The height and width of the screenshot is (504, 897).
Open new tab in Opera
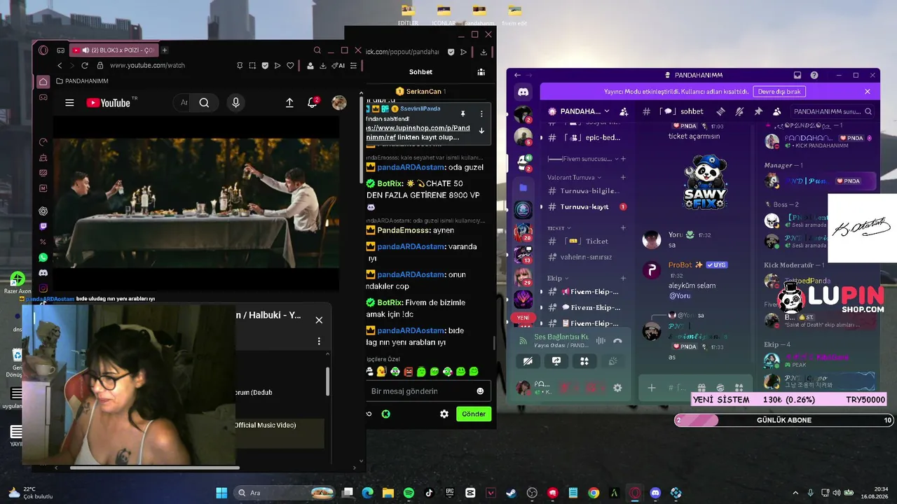[x=165, y=50]
